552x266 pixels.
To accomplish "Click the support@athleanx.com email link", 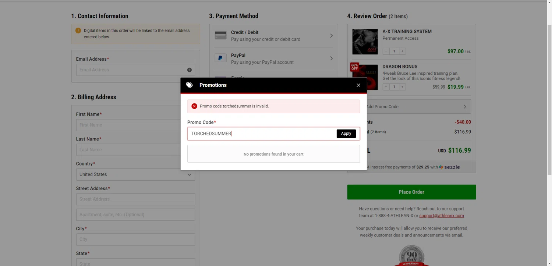I will point(441,216).
